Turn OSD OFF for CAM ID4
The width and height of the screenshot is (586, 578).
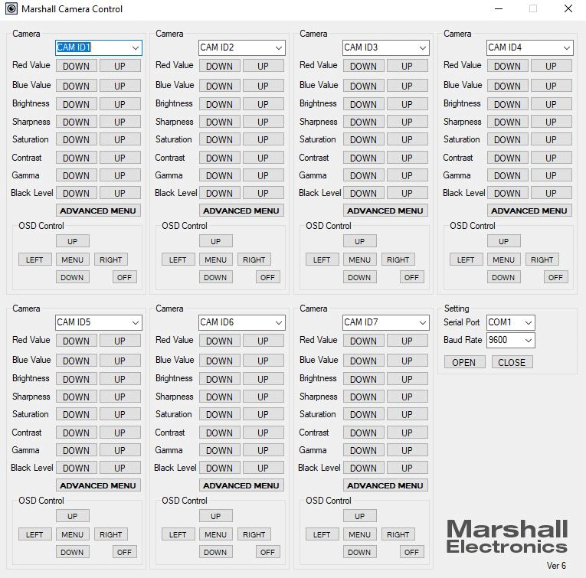[555, 277]
